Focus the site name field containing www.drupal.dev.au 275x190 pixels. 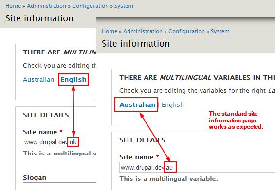[197, 168]
